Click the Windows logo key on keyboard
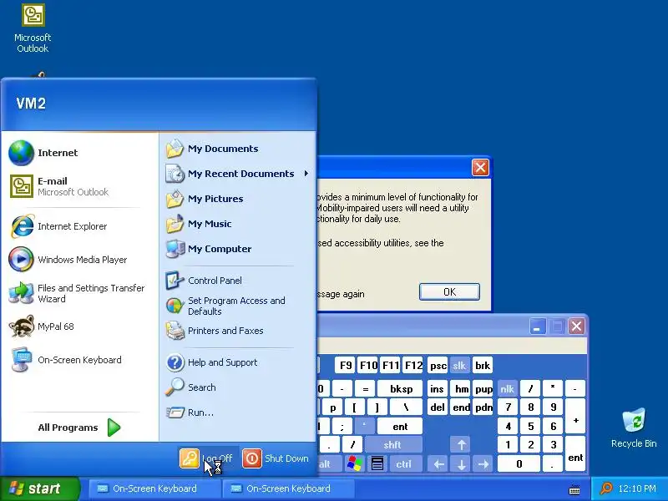 tap(354, 463)
